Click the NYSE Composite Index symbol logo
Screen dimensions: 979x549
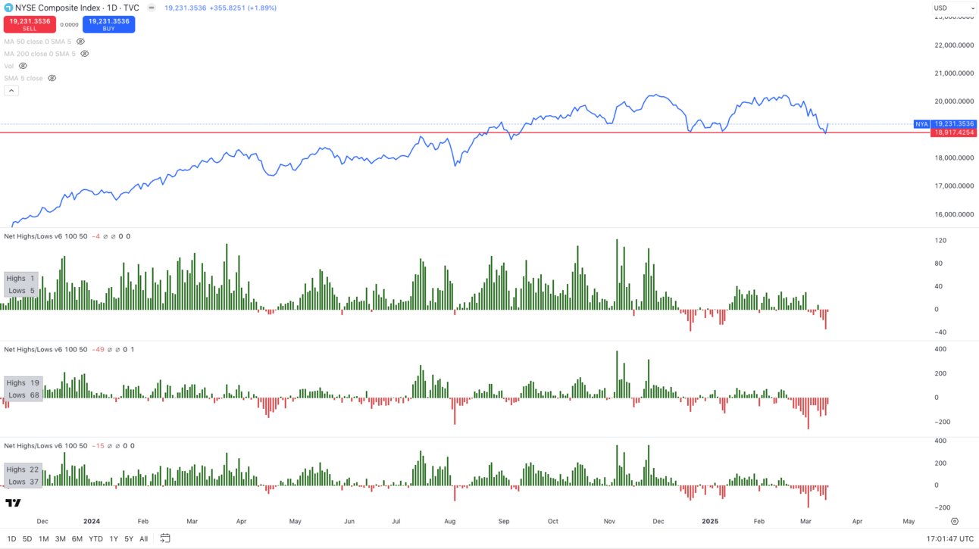pos(8,8)
